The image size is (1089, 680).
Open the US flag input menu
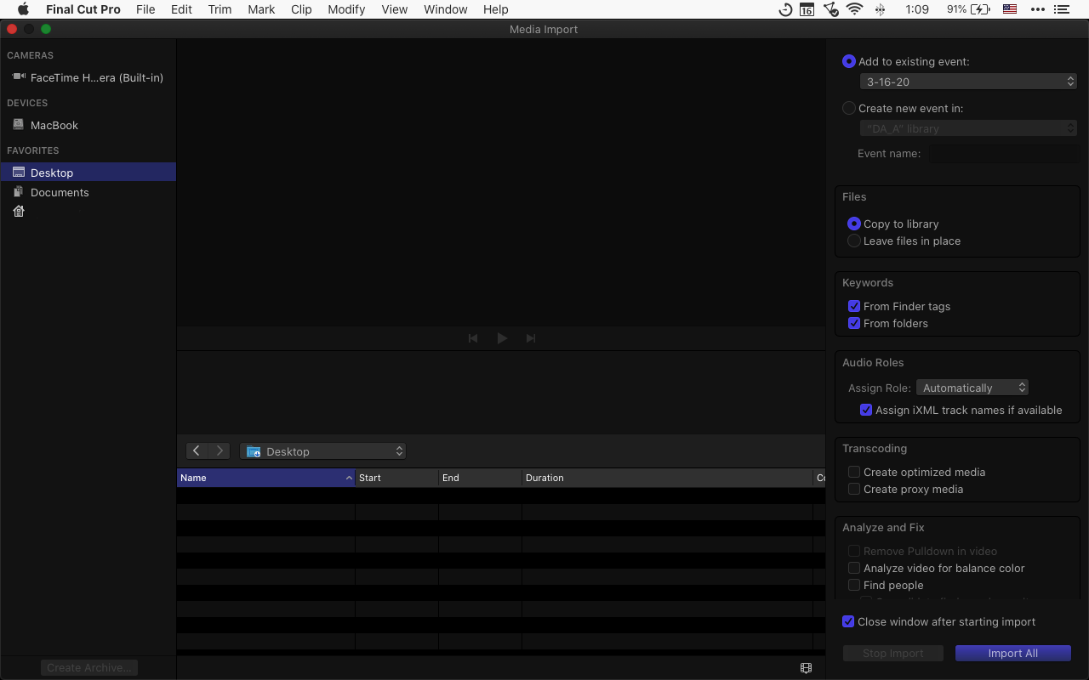[1010, 9]
